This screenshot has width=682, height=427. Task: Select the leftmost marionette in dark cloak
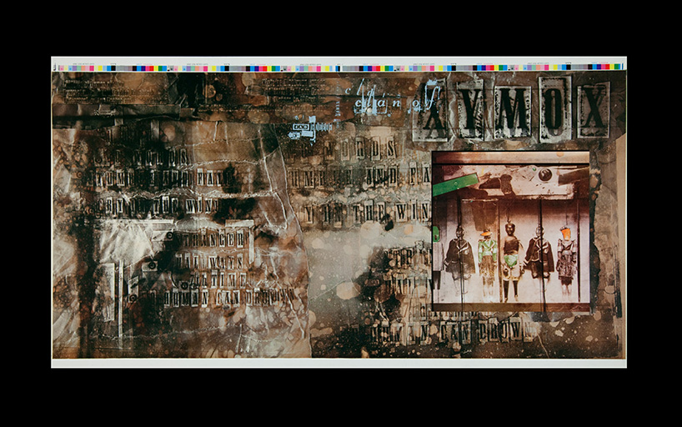[459, 258]
